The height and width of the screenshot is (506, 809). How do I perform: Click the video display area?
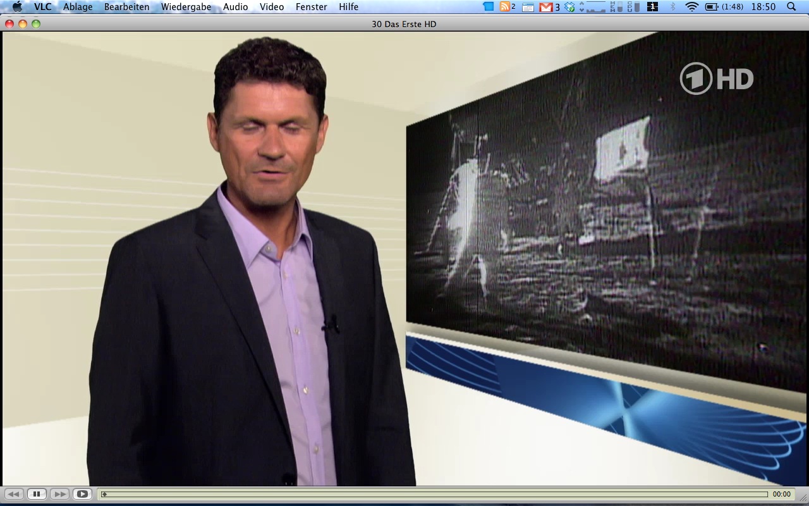click(x=404, y=259)
